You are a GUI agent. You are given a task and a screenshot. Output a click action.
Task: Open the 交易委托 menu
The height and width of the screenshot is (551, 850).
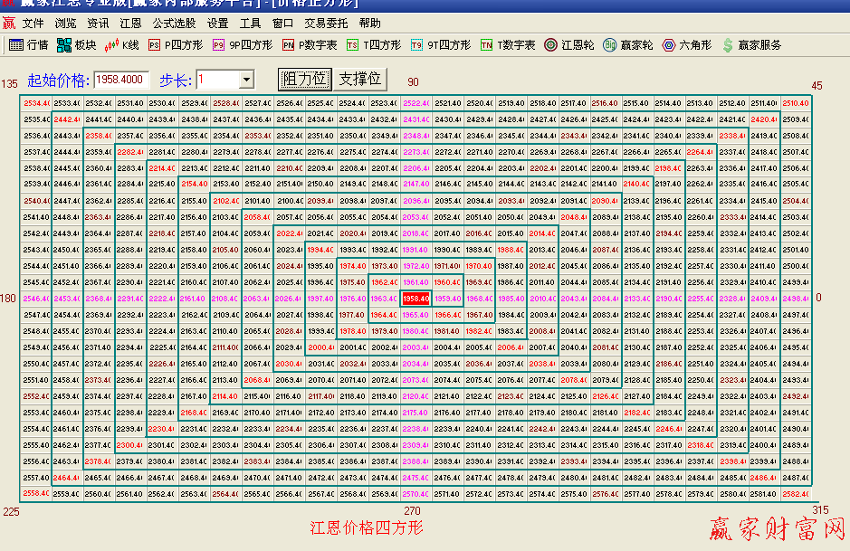(326, 23)
